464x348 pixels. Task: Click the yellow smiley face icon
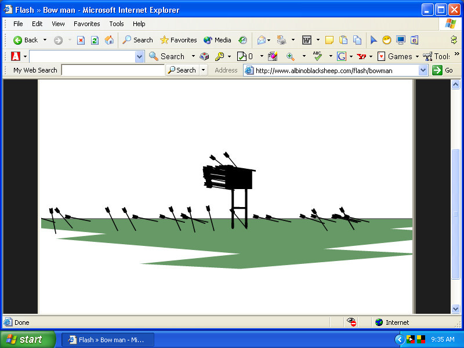pyautogui.click(x=387, y=40)
